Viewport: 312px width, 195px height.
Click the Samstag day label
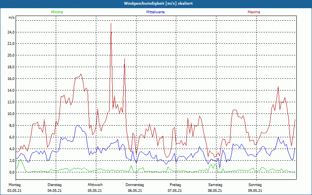215,185
